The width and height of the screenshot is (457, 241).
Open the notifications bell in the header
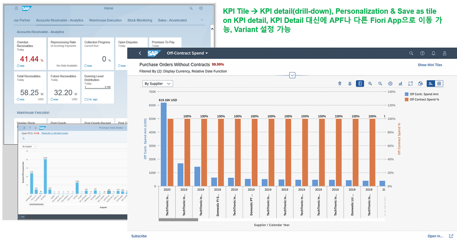[433, 53]
